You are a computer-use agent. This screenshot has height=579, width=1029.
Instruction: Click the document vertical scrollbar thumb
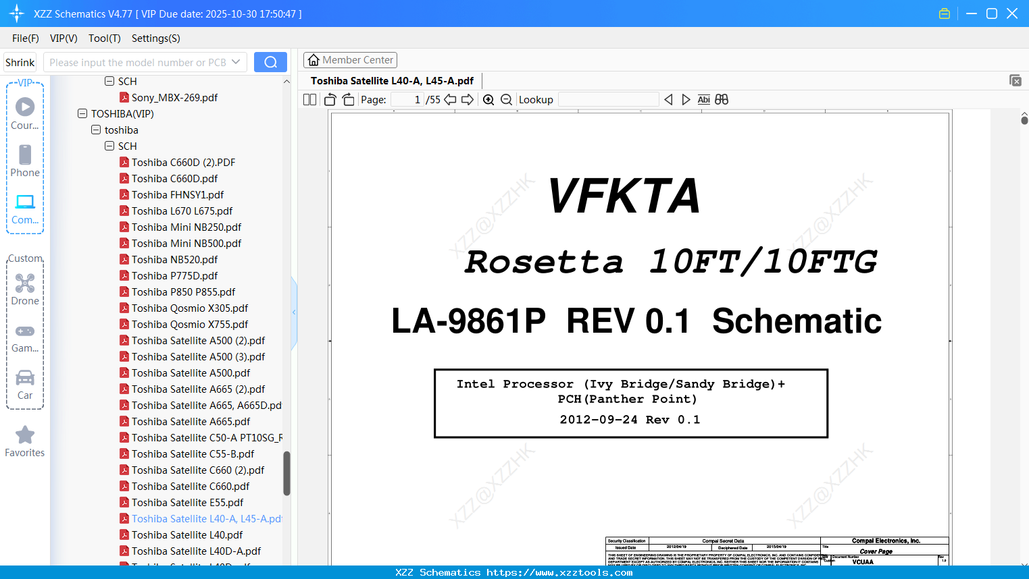pyautogui.click(x=1024, y=121)
